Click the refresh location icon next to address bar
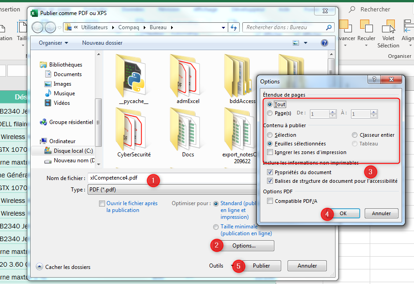 (234, 27)
